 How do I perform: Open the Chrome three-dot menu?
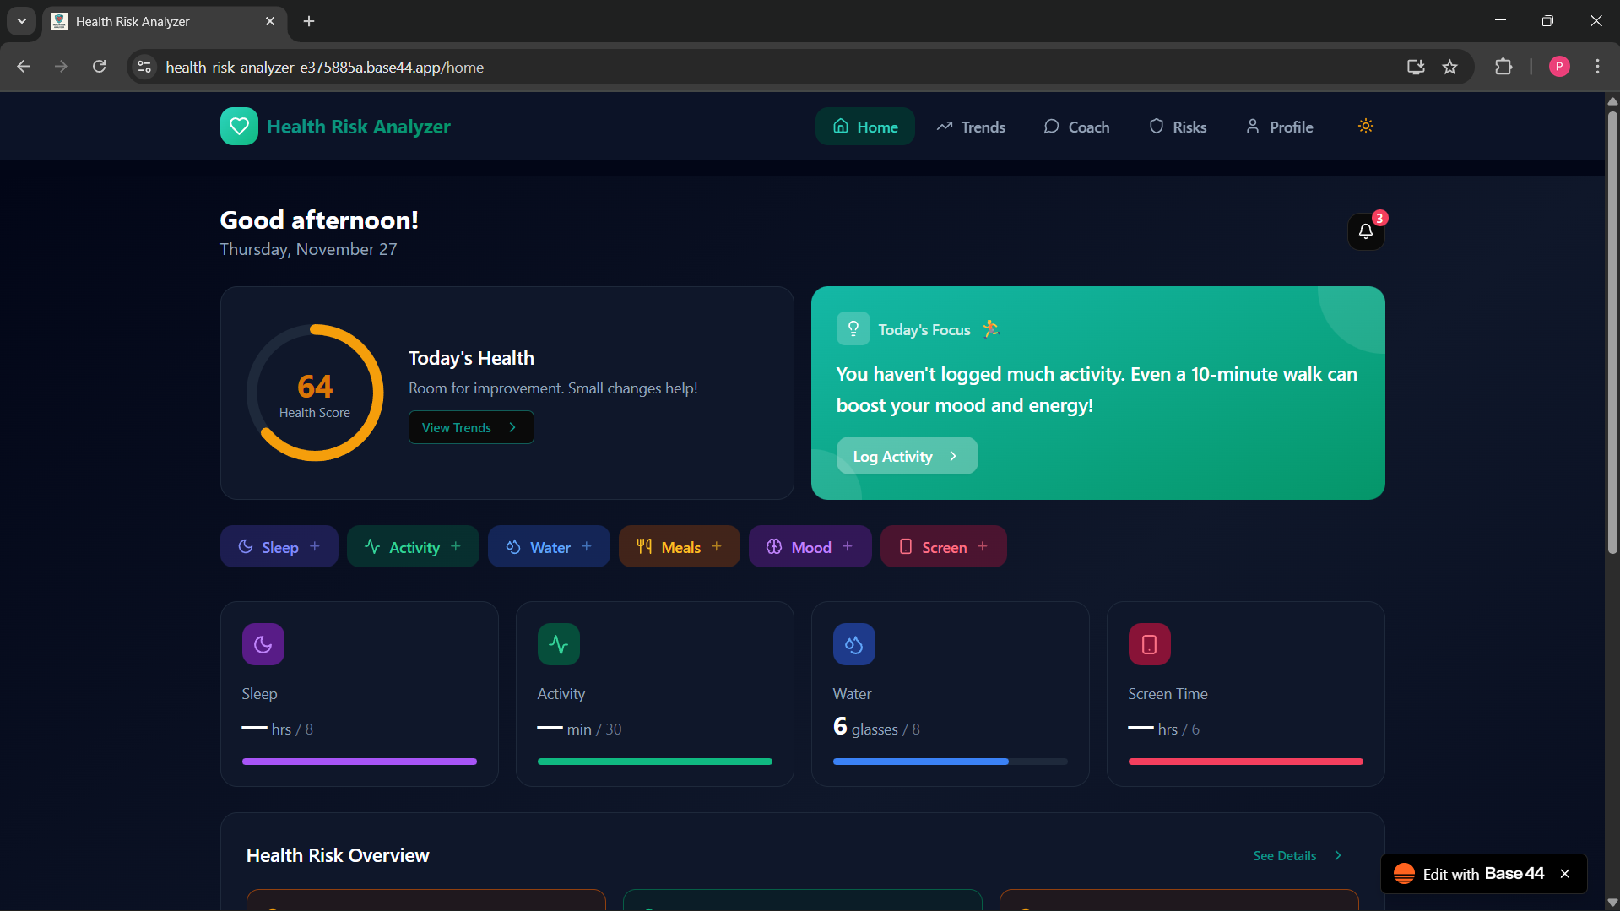pyautogui.click(x=1597, y=67)
